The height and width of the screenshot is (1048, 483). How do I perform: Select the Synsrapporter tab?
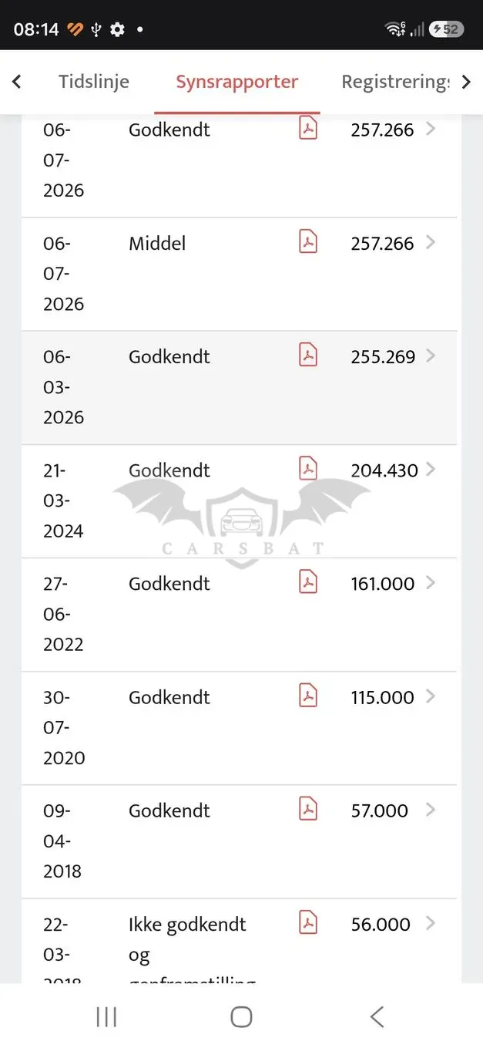coord(237,82)
